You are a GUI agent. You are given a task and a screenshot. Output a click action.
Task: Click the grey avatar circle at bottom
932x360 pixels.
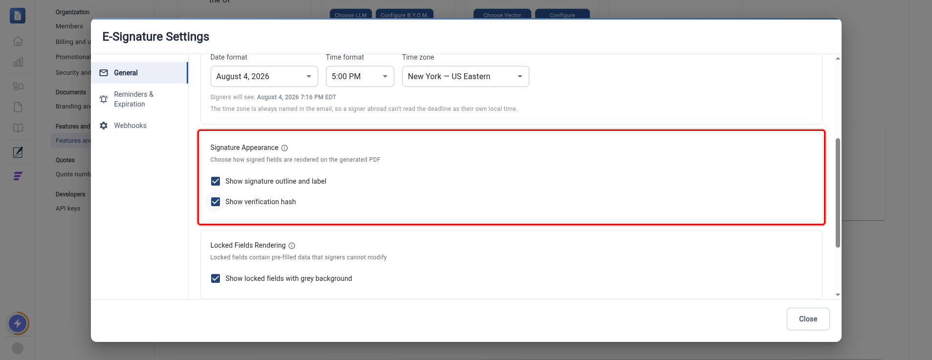click(x=18, y=348)
